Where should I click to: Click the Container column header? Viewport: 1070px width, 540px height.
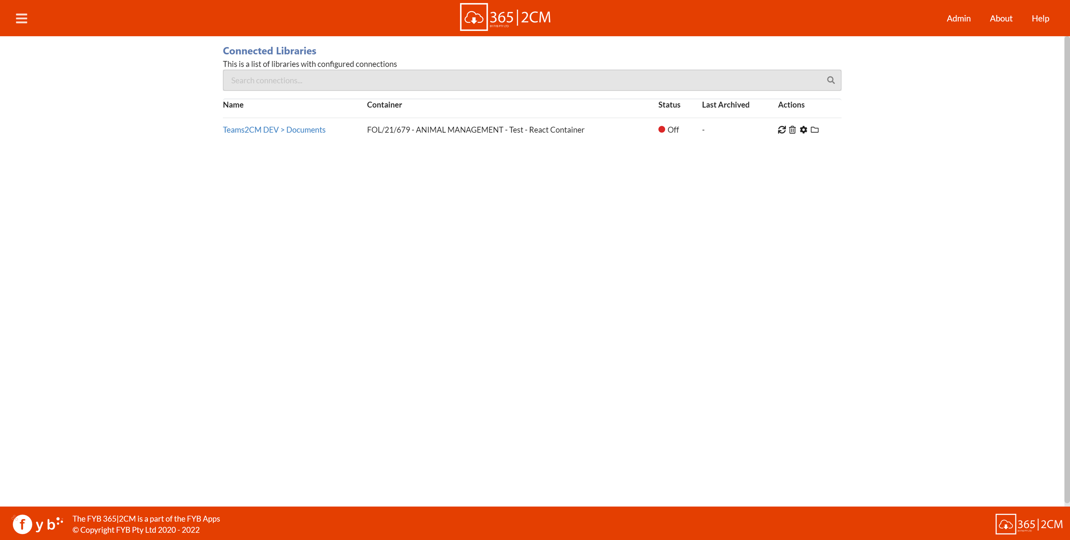click(x=384, y=105)
